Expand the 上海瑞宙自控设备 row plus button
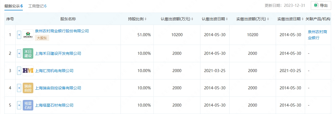The width and height of the screenshot is (335, 114). (19, 88)
